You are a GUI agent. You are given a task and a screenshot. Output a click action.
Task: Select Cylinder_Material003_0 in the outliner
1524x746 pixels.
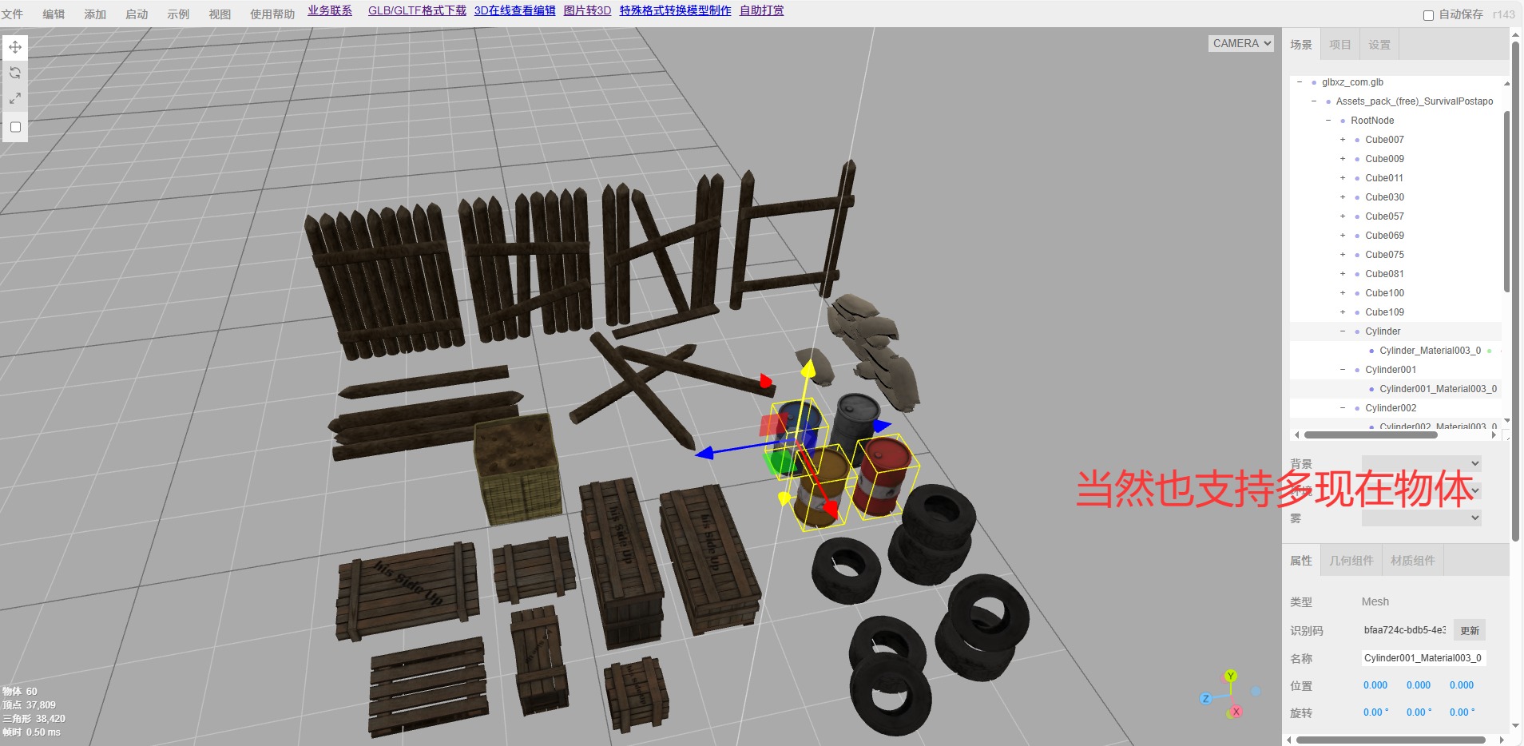[1430, 351]
